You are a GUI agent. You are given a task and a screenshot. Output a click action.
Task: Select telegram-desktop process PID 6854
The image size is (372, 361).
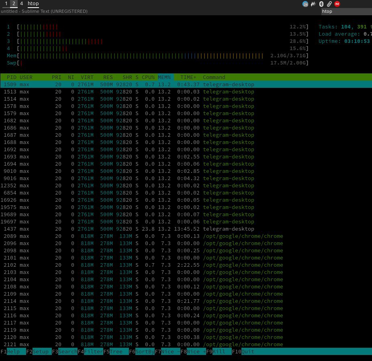click(x=186, y=193)
